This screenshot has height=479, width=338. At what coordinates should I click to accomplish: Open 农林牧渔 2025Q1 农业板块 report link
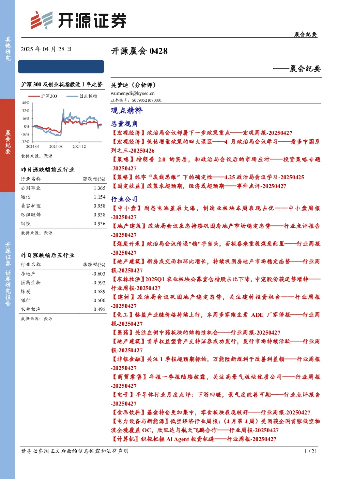coord(216,284)
